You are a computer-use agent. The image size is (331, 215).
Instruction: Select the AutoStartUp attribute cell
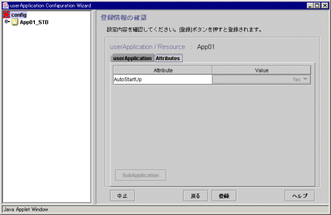point(162,80)
